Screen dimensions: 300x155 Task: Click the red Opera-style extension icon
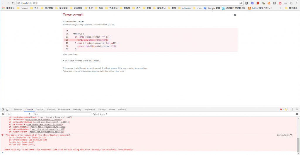point(280,3)
